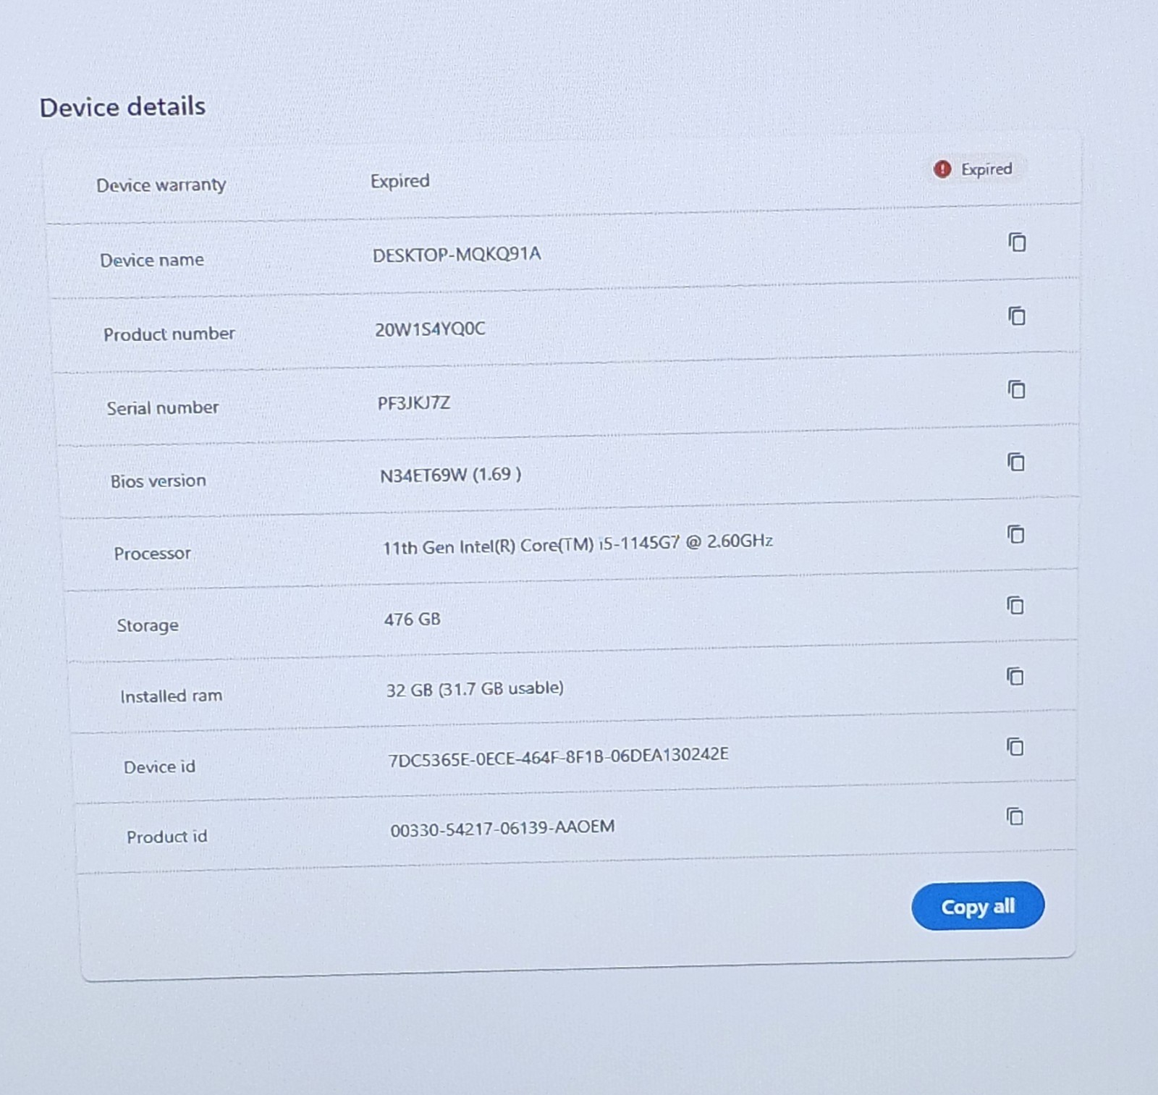Click the 'Product id' label
This screenshot has height=1095, width=1158.
166,837
